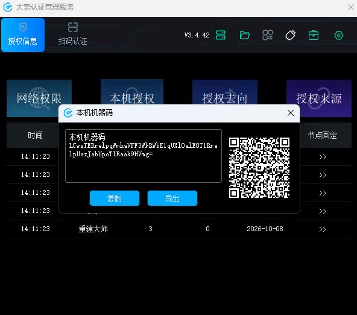Image resolution: width=357 pixels, height=315 pixels.
Task: Open the hexagon settings icon
Action: (338, 36)
